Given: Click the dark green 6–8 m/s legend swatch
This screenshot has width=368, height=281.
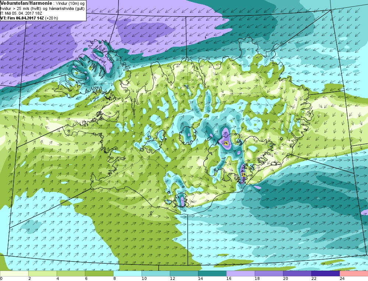Looking at the screenshot, I should click(99, 274).
